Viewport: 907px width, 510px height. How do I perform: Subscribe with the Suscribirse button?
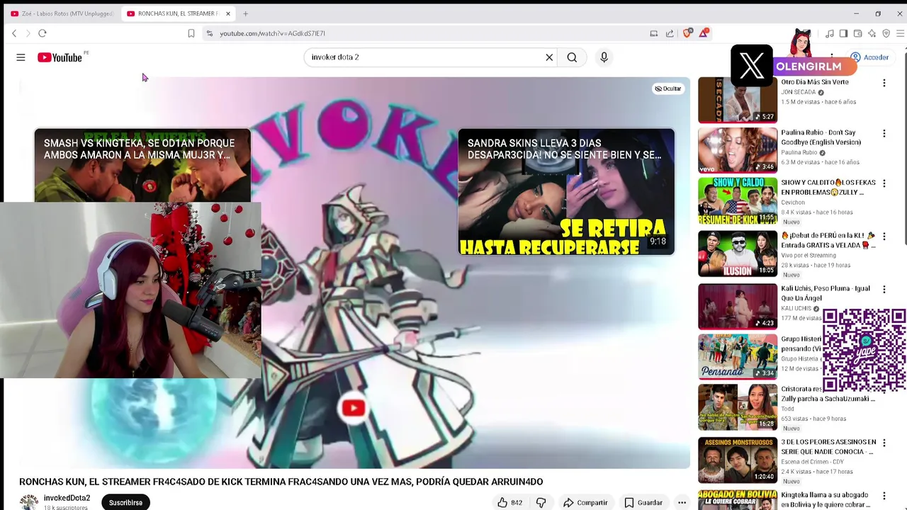tap(125, 502)
